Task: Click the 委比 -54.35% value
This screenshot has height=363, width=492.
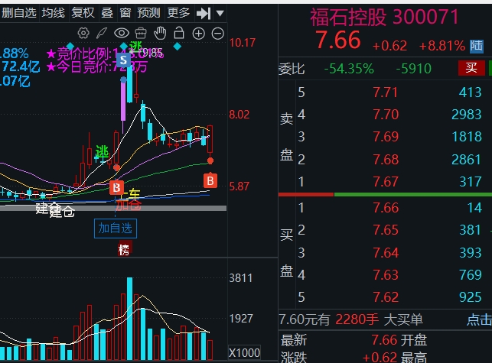Action: (349, 68)
